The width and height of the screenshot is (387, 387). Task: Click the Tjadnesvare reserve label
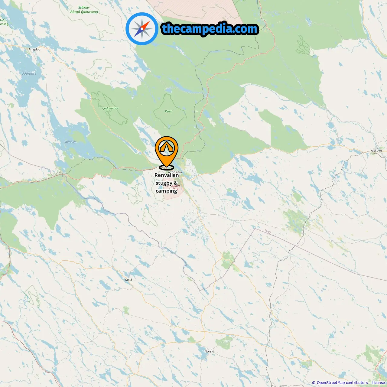[x=110, y=108]
